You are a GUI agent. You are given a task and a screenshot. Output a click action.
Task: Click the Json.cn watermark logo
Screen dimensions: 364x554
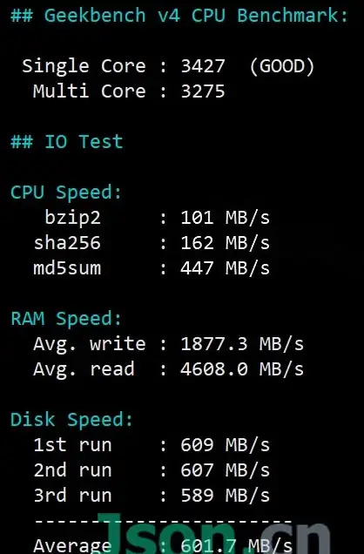pos(213,533)
